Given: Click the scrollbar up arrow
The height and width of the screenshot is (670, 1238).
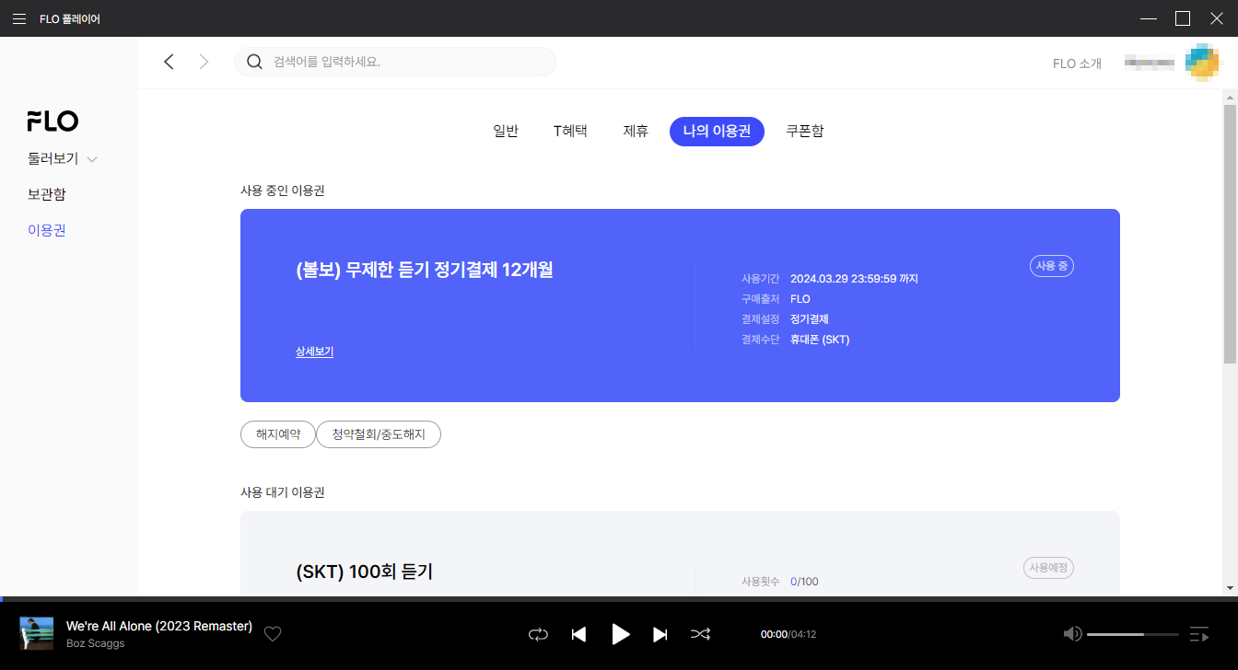Looking at the screenshot, I should pyautogui.click(x=1230, y=96).
